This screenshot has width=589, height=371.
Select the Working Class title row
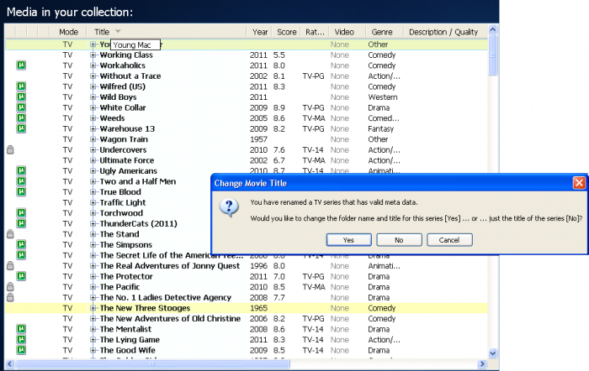point(246,55)
